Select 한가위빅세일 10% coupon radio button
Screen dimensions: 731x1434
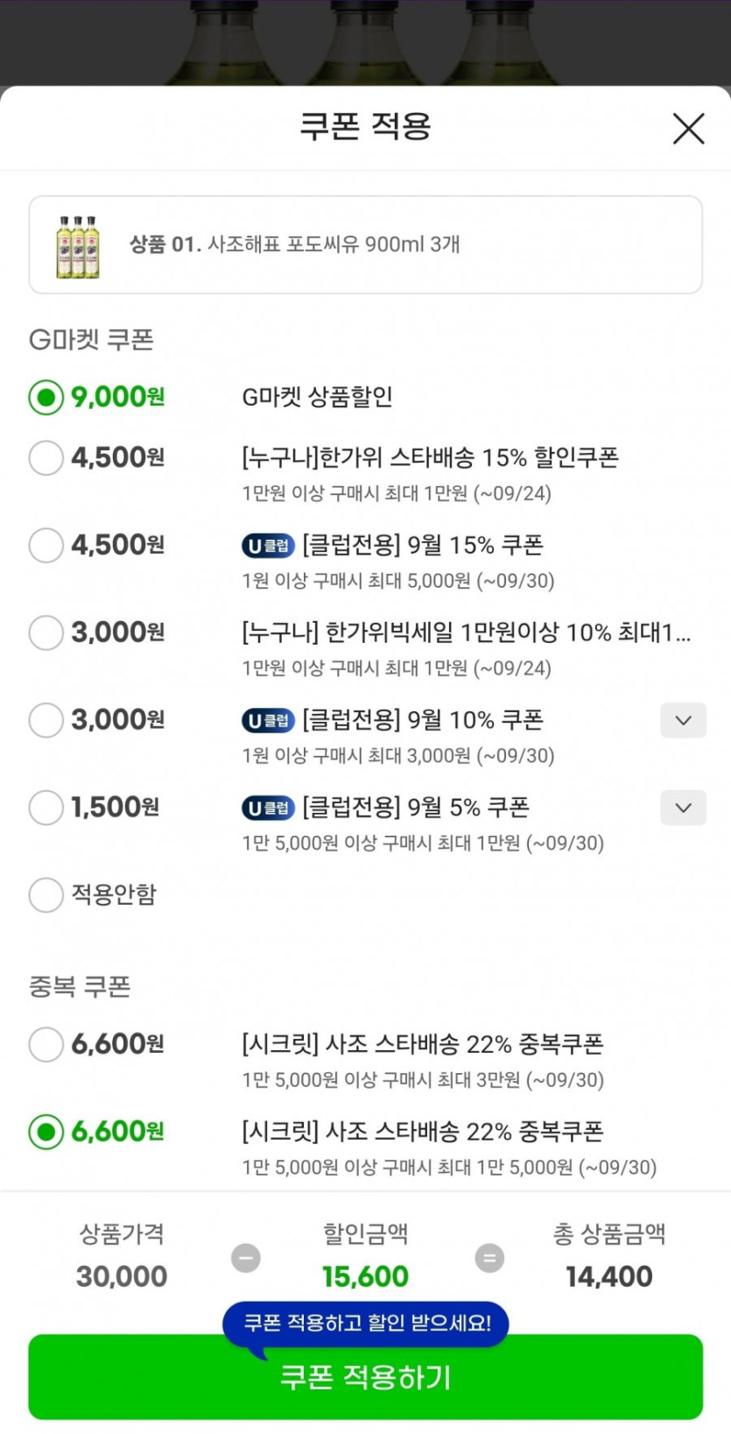(46, 632)
